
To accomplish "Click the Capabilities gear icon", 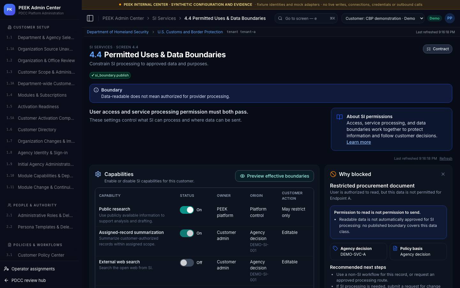I will [x=98, y=174].
